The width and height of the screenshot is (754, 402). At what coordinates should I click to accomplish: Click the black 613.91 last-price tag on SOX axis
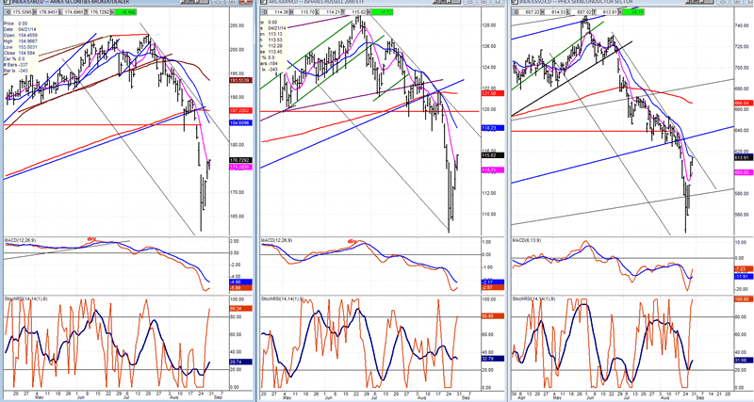click(x=742, y=157)
